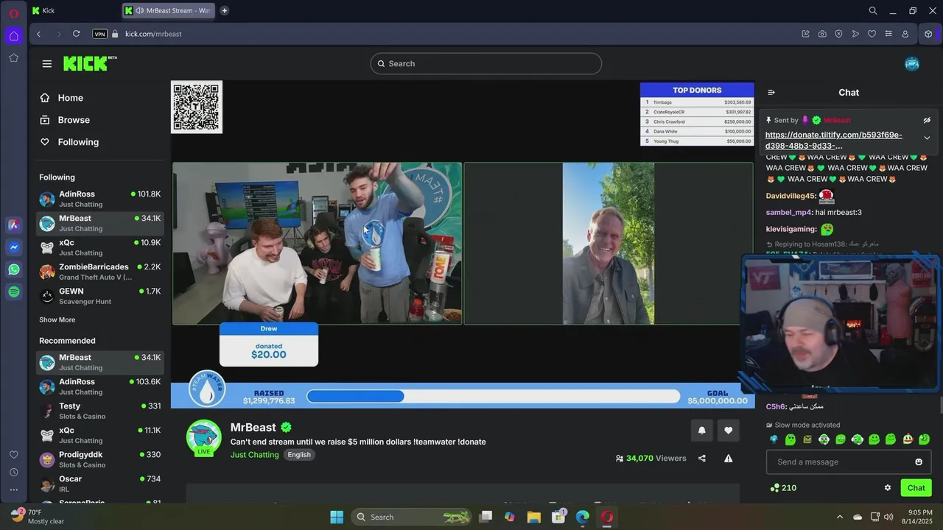
Task: Take a snapshot with camera icon
Action: tap(822, 34)
